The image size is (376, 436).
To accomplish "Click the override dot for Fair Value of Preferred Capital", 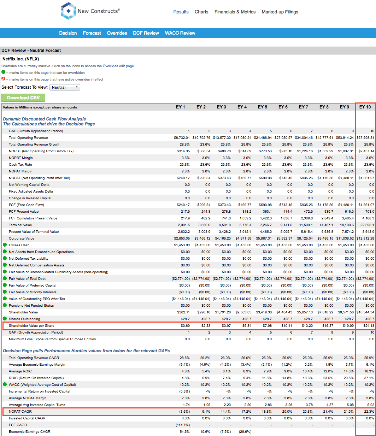I will click(5, 285).
